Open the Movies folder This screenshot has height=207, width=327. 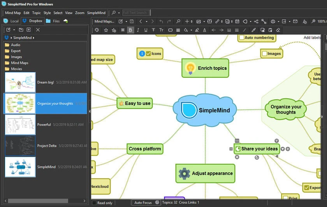point(13,69)
